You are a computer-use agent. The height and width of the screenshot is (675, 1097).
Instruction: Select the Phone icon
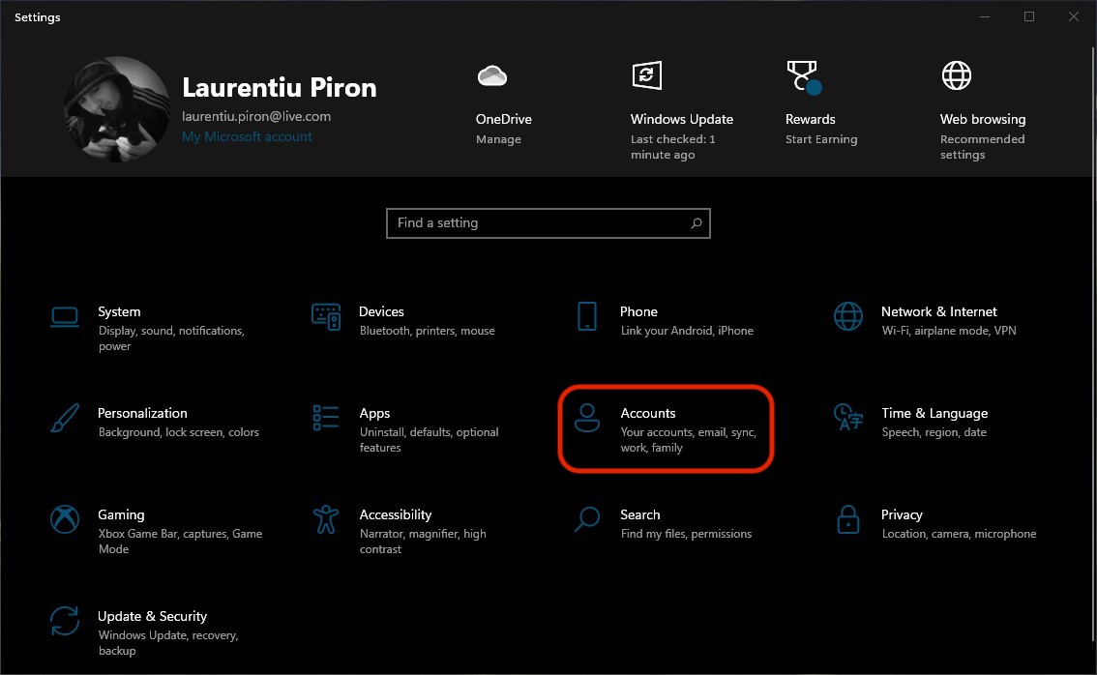tap(587, 316)
